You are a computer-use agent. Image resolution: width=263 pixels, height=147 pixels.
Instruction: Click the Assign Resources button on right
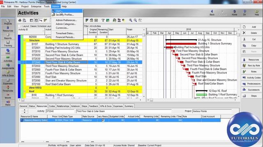pyautogui.click(x=251, y=60)
